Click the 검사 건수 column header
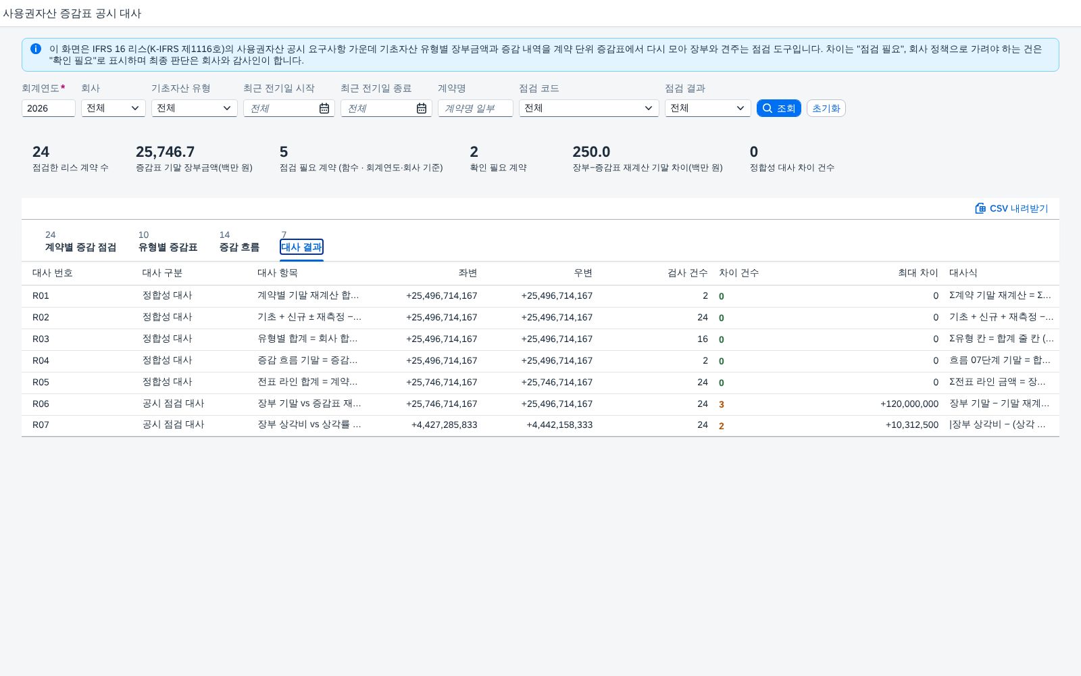 (x=688, y=272)
